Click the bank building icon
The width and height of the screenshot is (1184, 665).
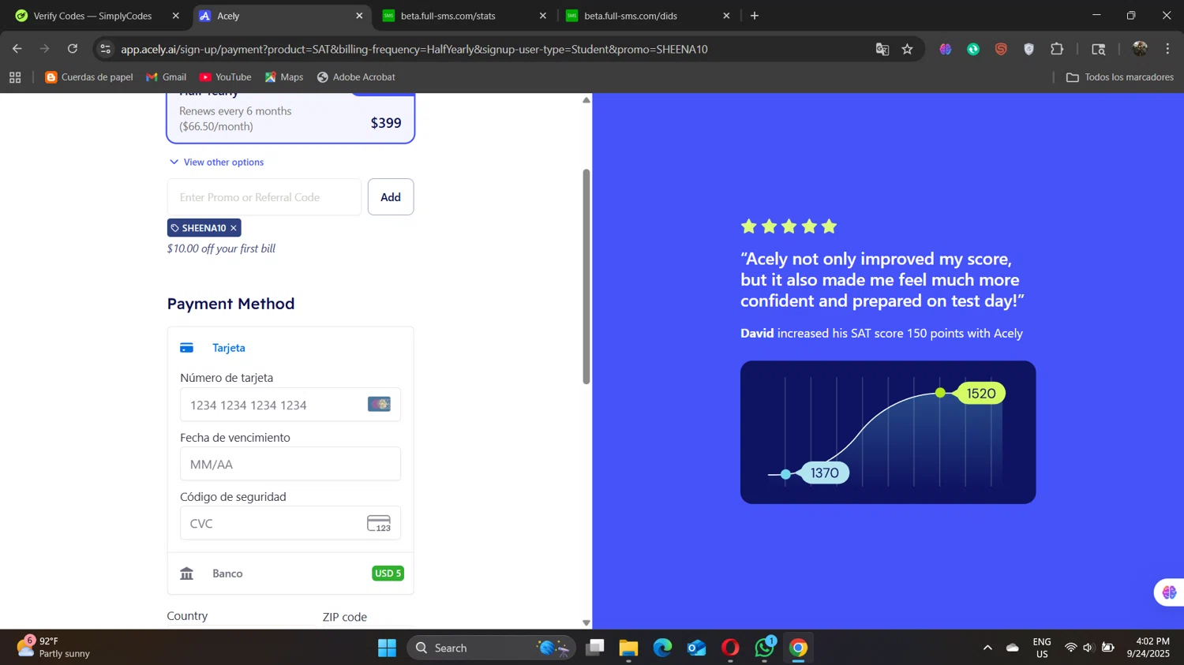tap(187, 573)
